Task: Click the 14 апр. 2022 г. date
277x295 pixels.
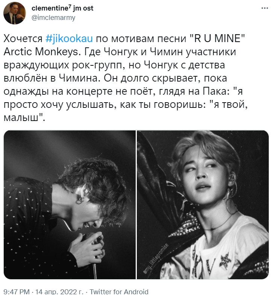Action: coord(59,292)
